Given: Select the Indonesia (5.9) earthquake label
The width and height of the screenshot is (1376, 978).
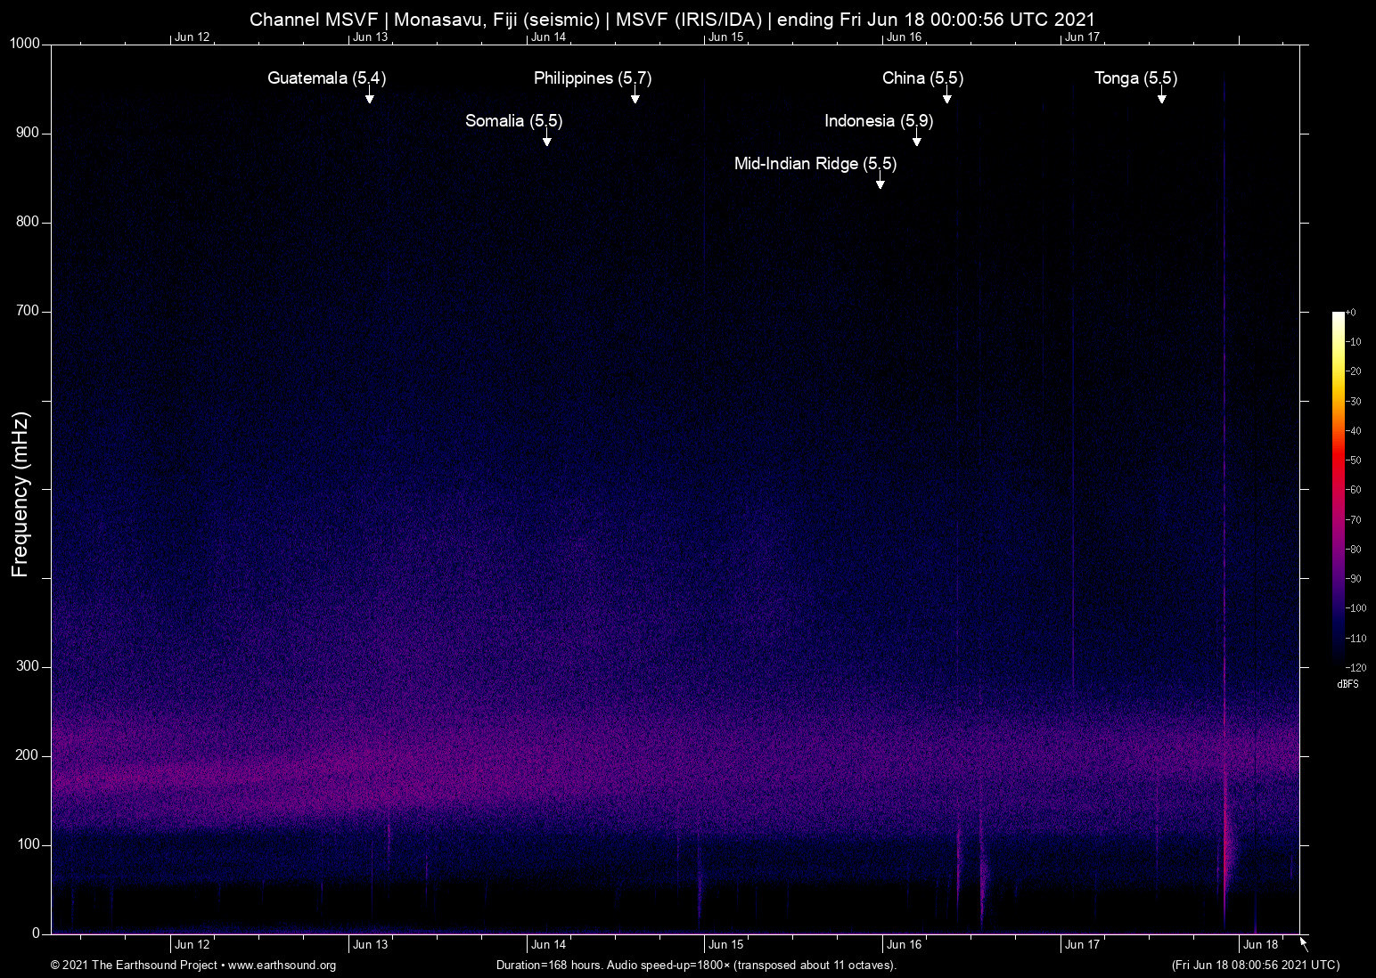Looking at the screenshot, I should pyautogui.click(x=878, y=121).
